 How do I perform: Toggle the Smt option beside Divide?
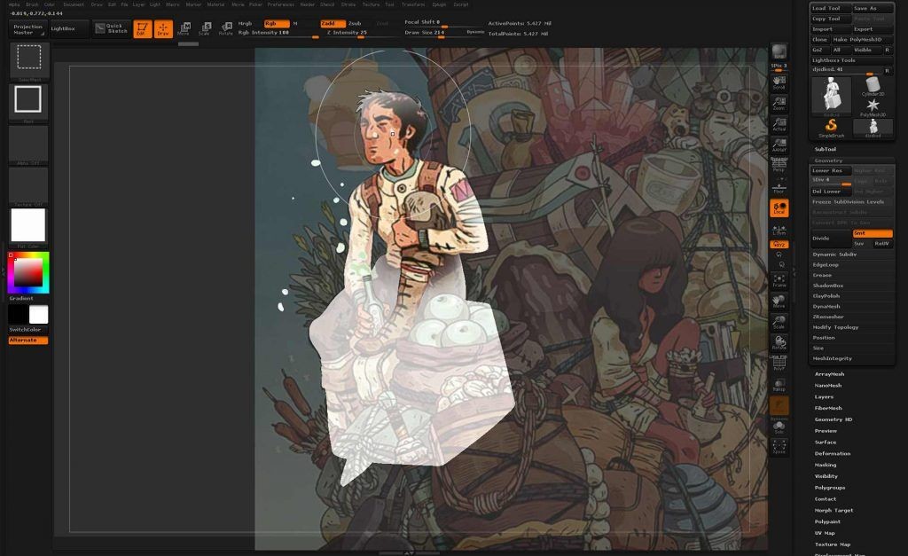click(x=873, y=233)
